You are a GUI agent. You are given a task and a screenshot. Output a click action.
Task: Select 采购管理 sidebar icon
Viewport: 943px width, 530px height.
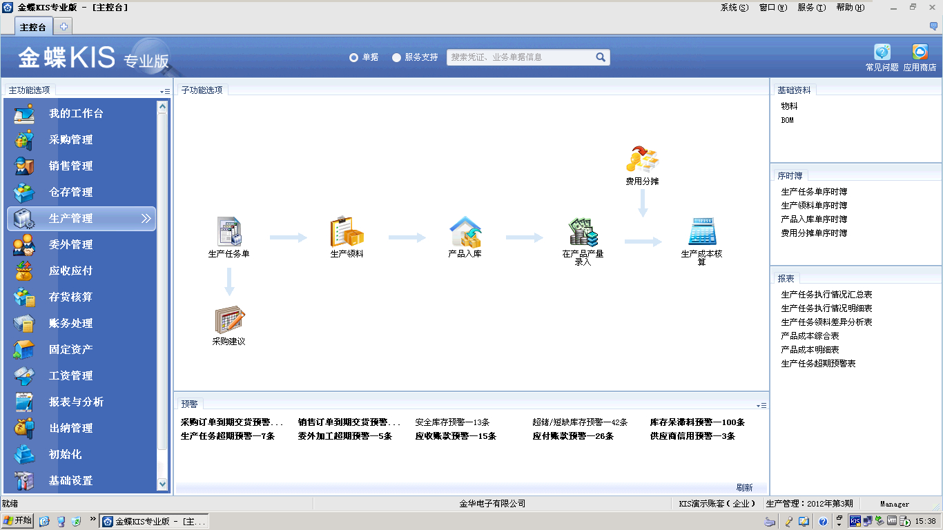tap(24, 140)
